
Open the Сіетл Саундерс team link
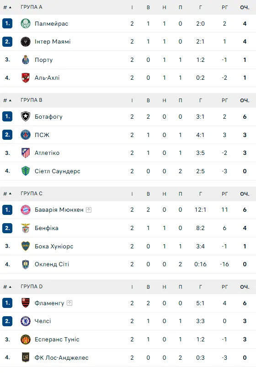pyautogui.click(x=58, y=171)
